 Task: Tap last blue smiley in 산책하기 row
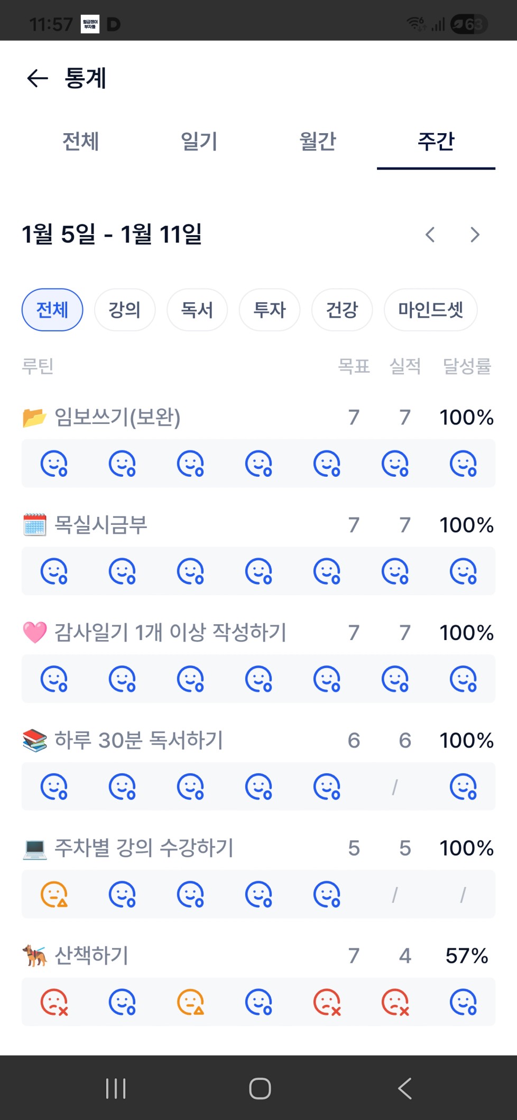[x=463, y=1002]
